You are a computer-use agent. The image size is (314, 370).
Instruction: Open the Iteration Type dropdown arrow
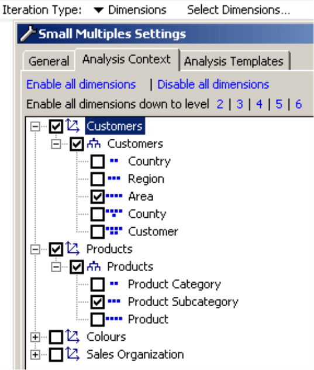(99, 10)
